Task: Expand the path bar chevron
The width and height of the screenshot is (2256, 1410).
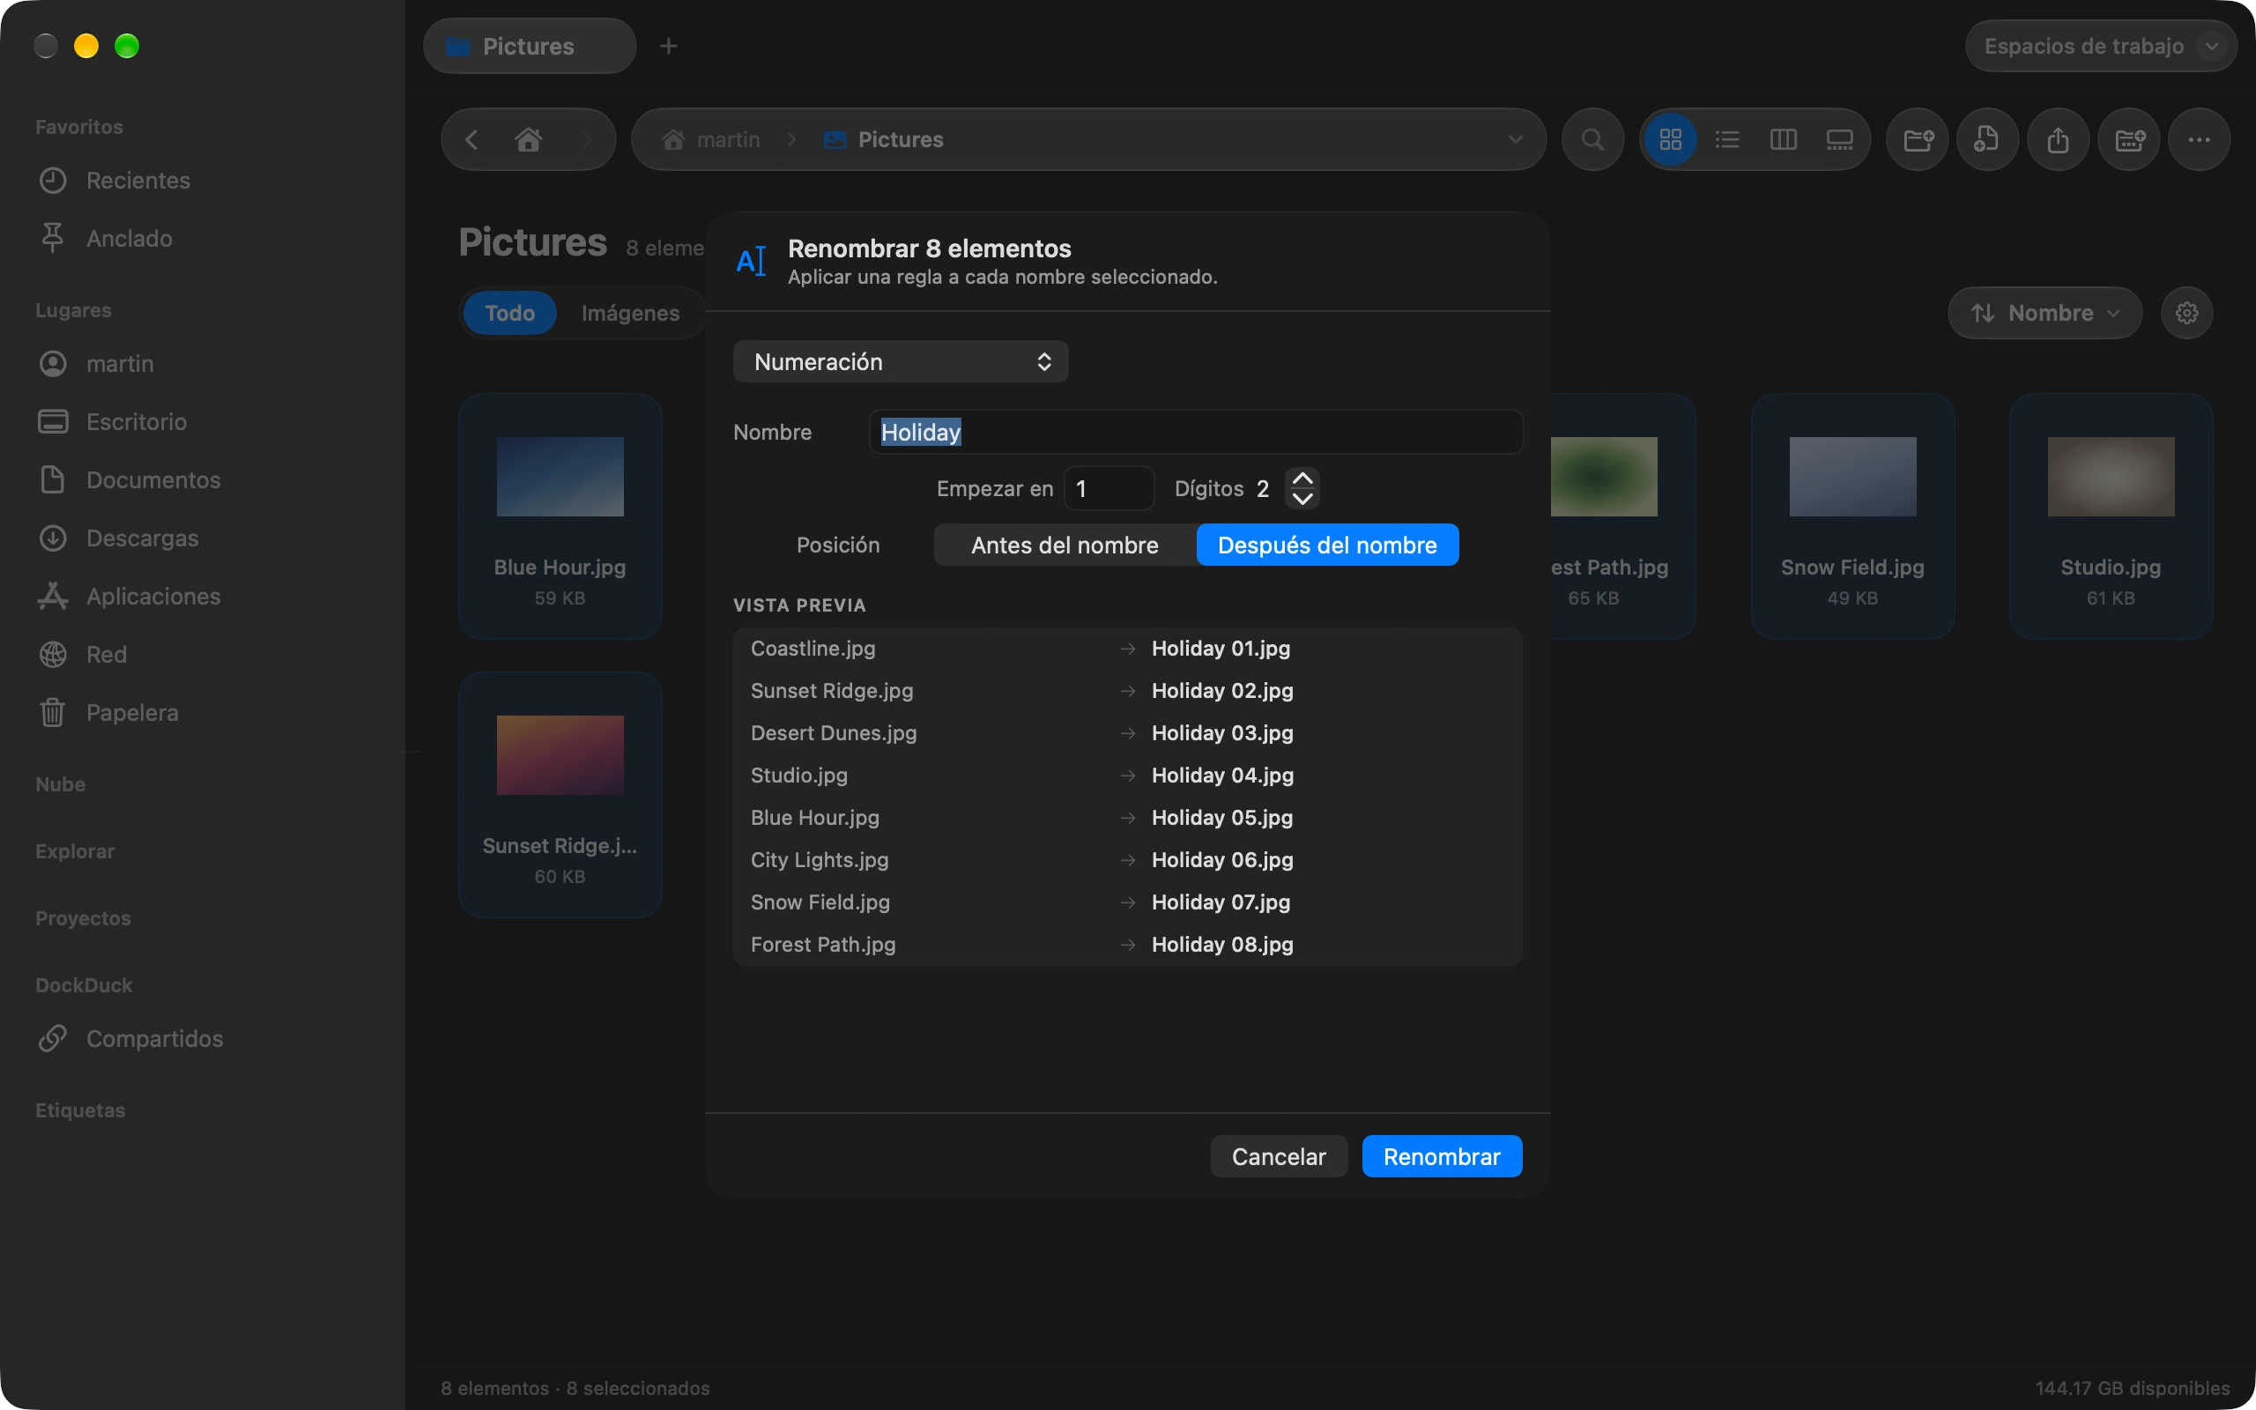Action: (x=1515, y=140)
